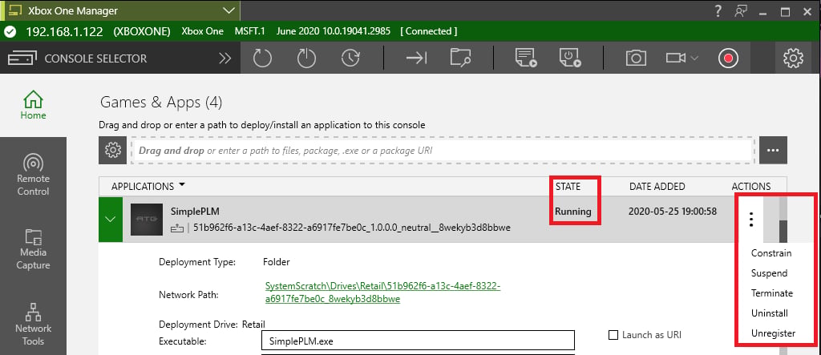Click the drag and drop path input field
821x355 pixels.
(x=443, y=151)
